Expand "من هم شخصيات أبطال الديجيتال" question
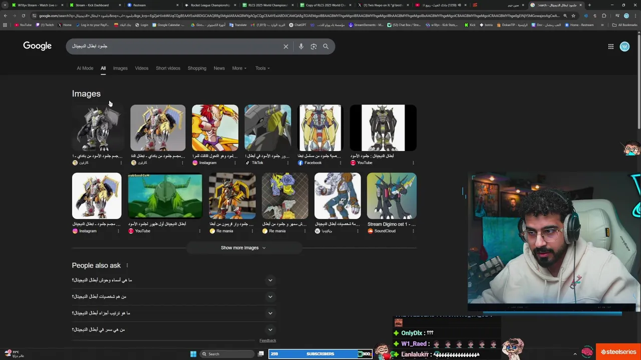This screenshot has height=360, width=641. coord(173,296)
